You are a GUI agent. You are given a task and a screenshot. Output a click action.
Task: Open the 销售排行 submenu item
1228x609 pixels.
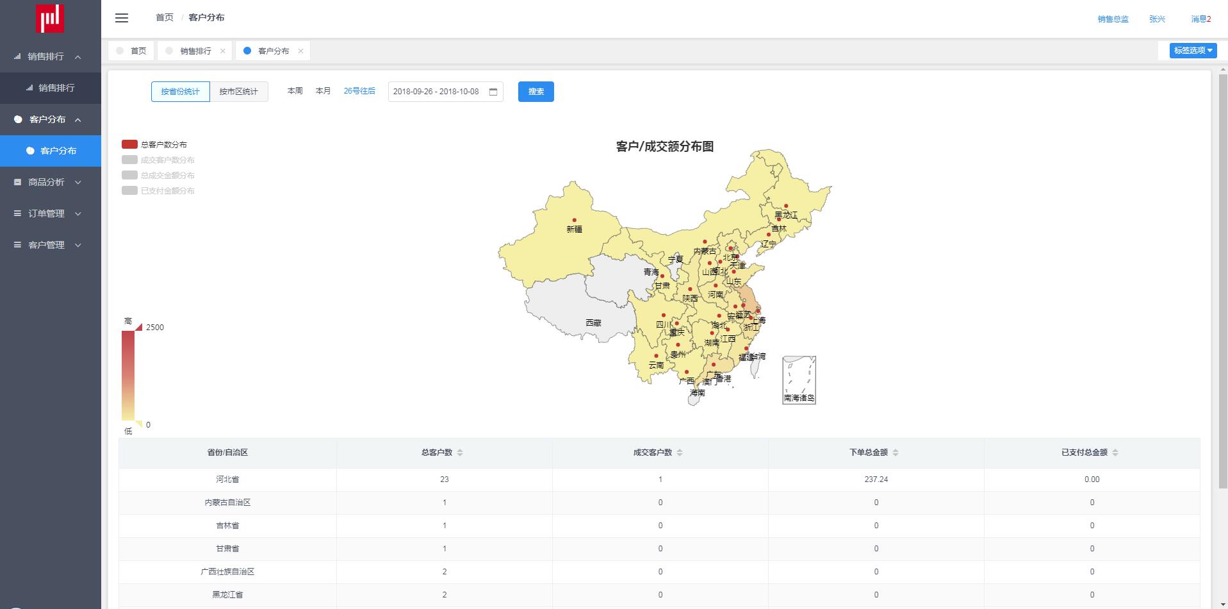51,88
